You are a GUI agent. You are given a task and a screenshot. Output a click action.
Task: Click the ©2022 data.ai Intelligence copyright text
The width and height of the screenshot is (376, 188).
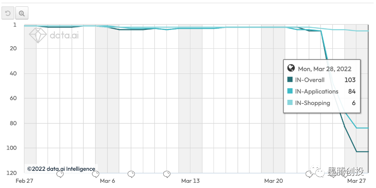point(61,169)
